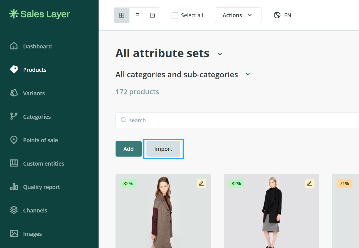The height and width of the screenshot is (248, 359).
Task: Click the 82% badge on brown coat
Action: pyautogui.click(x=128, y=183)
